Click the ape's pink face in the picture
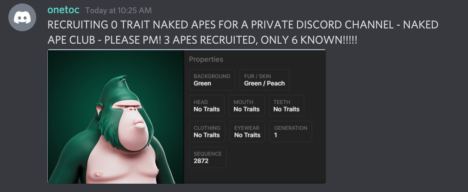 [133, 125]
